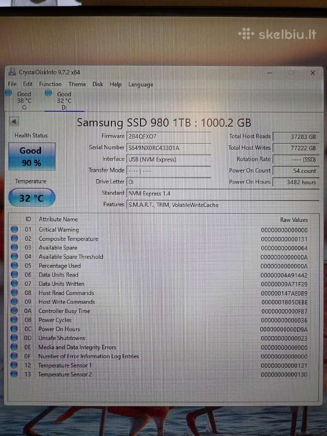
Task: Click the Serial Number field
Action: (169, 148)
